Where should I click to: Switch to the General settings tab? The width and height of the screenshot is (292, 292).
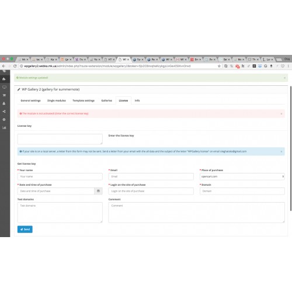[30, 100]
